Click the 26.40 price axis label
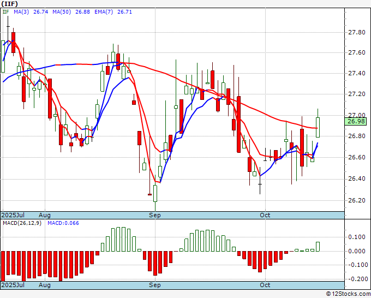This screenshot has width=371, height=298. (x=357, y=178)
